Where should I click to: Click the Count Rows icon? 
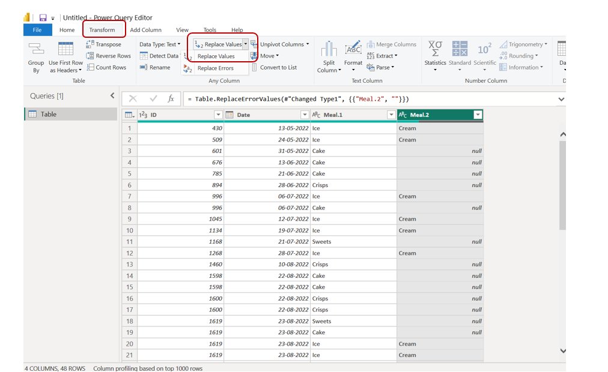click(90, 67)
